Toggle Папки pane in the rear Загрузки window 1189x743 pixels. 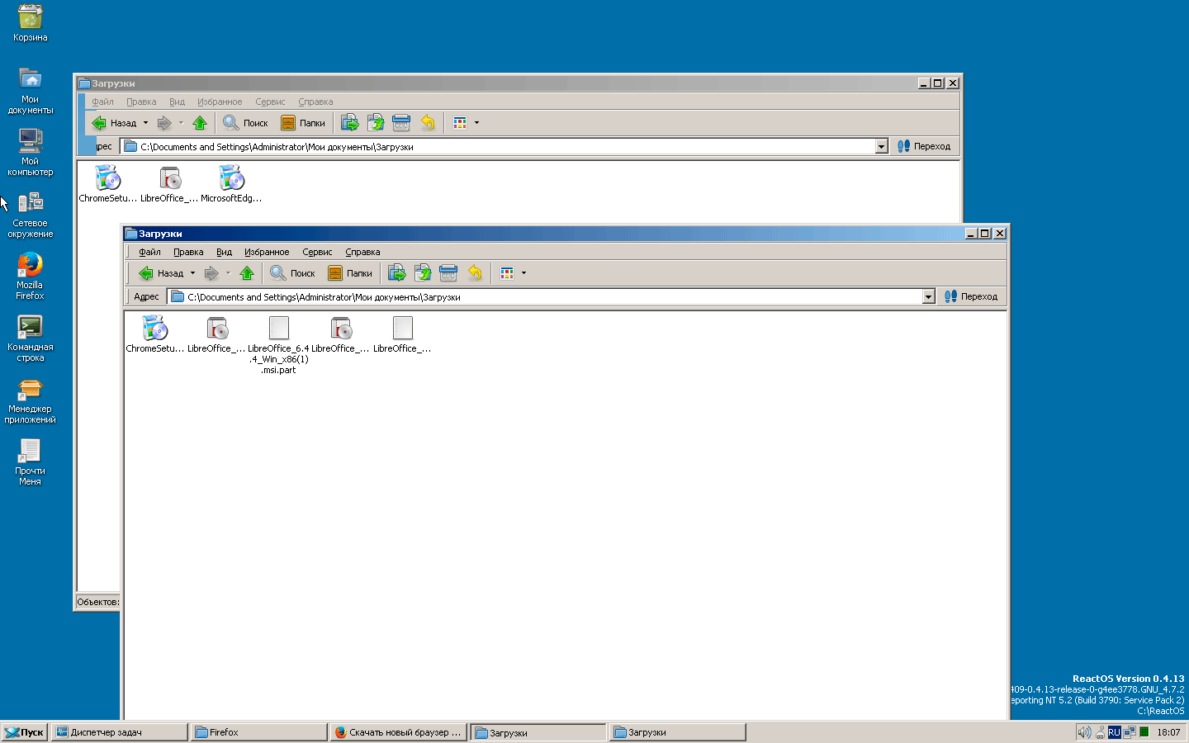303,123
